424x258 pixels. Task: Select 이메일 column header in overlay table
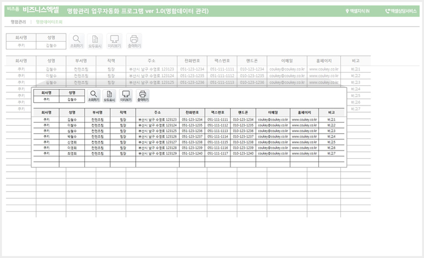coord(273,113)
